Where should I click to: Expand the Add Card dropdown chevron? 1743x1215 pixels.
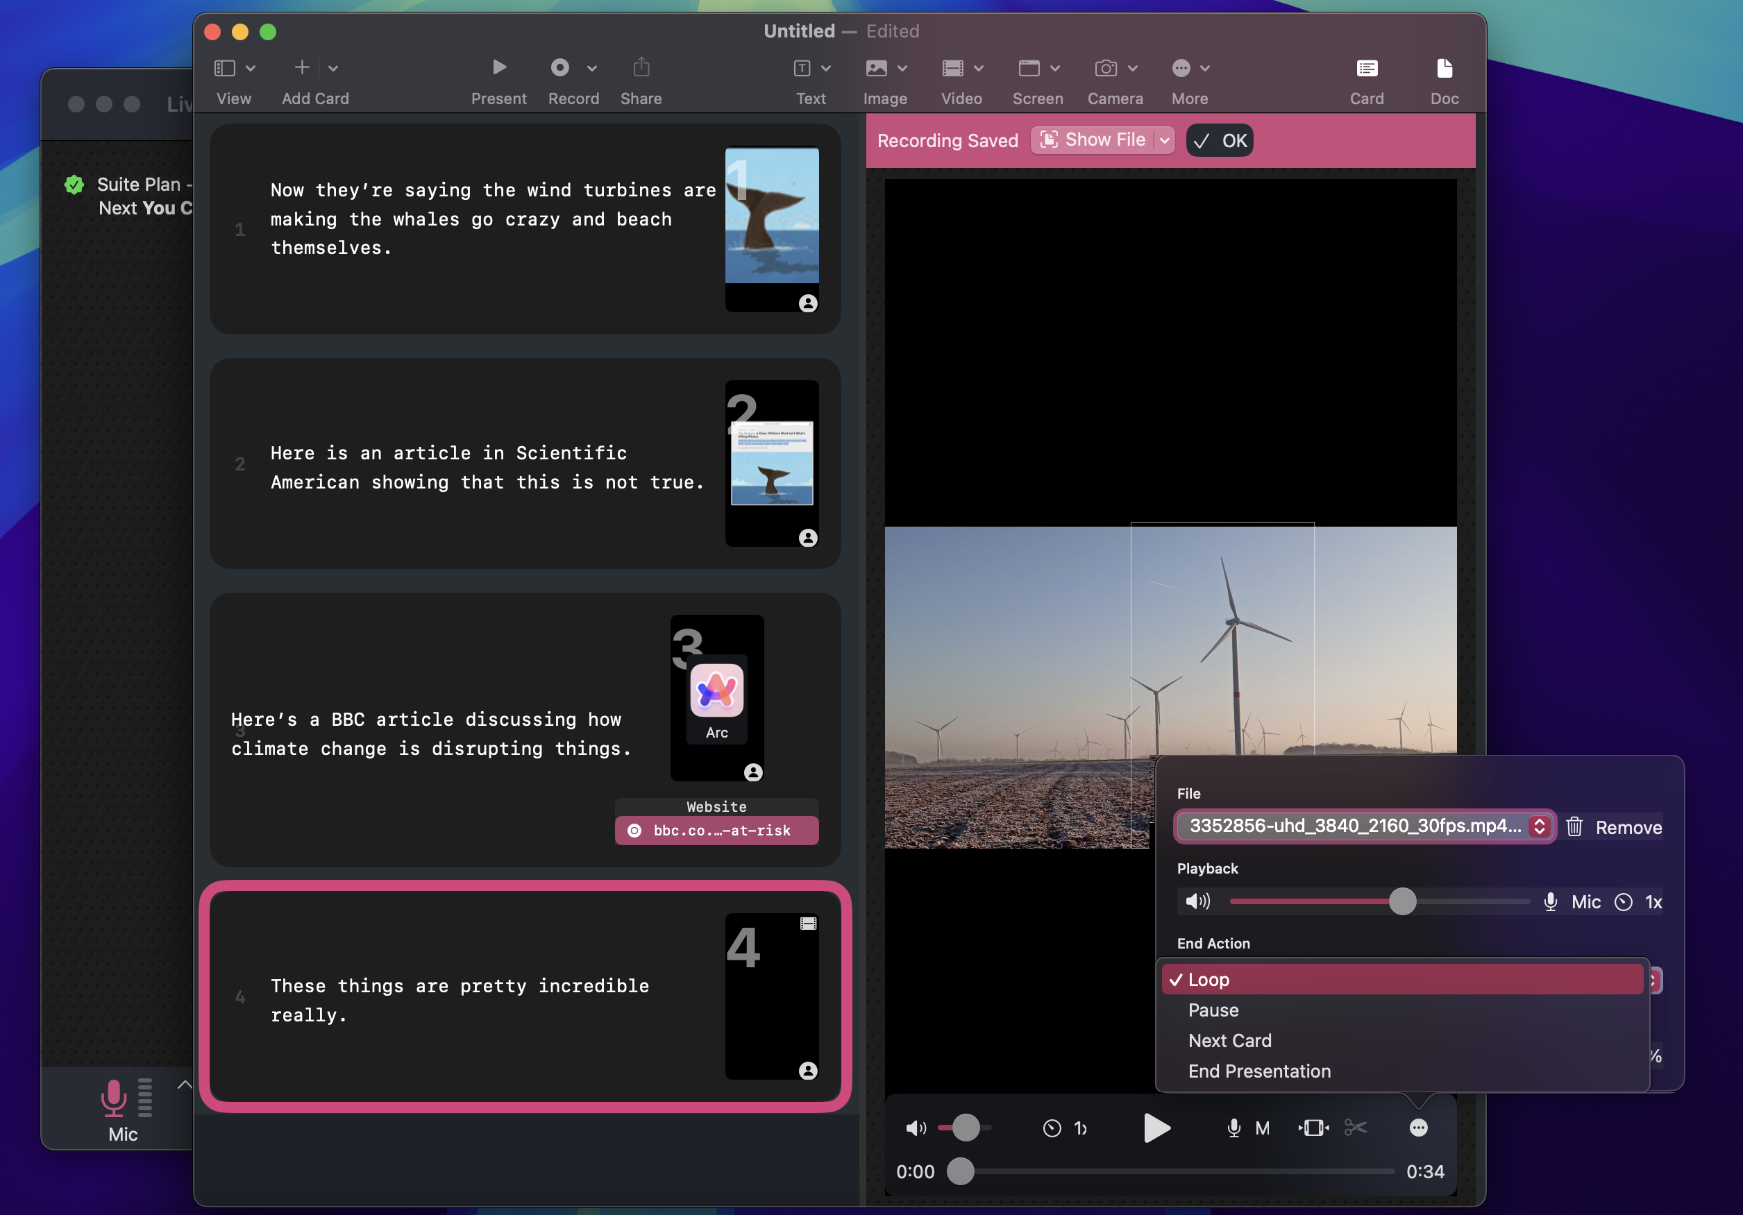pyautogui.click(x=332, y=68)
